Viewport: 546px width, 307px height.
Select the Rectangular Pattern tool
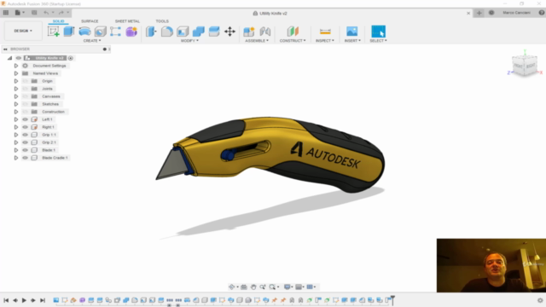tap(116, 32)
